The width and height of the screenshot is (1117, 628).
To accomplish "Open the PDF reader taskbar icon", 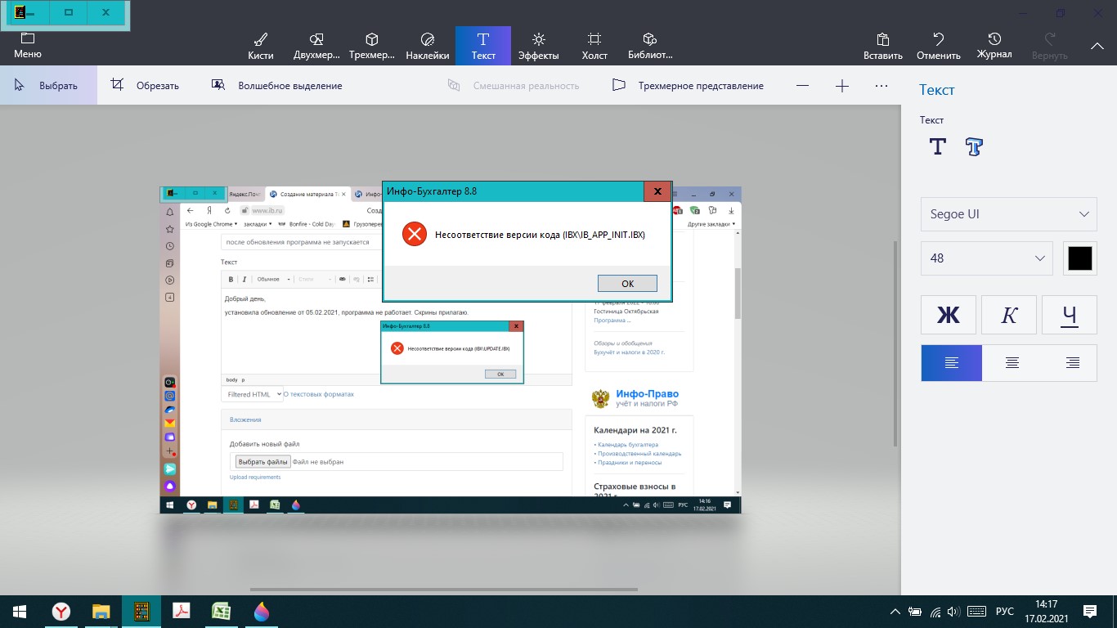I will click(181, 612).
